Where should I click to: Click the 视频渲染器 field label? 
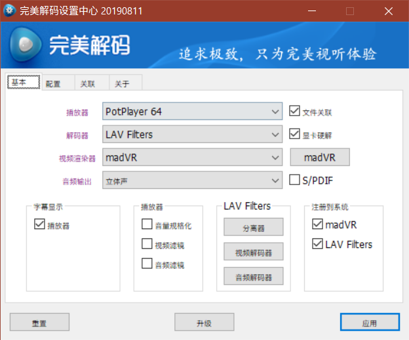click(x=77, y=158)
